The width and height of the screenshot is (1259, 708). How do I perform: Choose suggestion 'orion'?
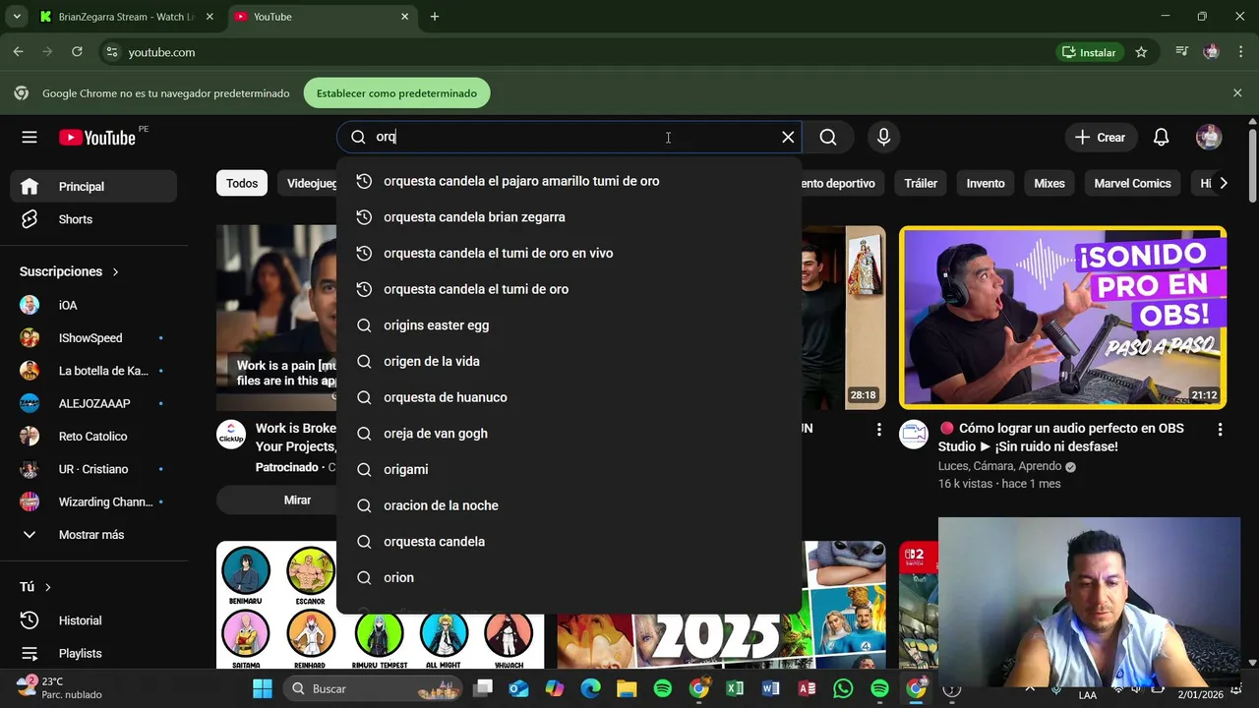569,577
